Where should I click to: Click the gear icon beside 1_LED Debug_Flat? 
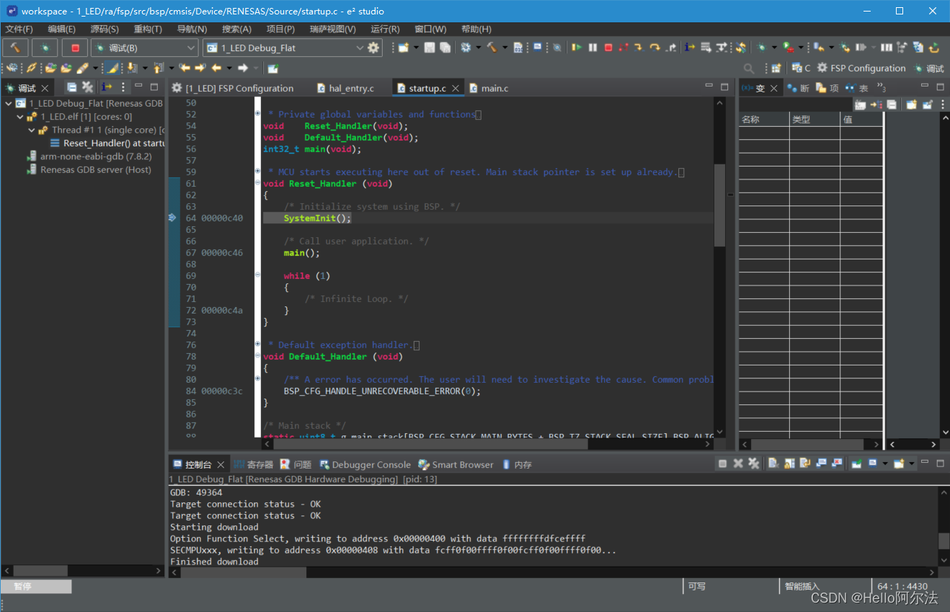373,48
